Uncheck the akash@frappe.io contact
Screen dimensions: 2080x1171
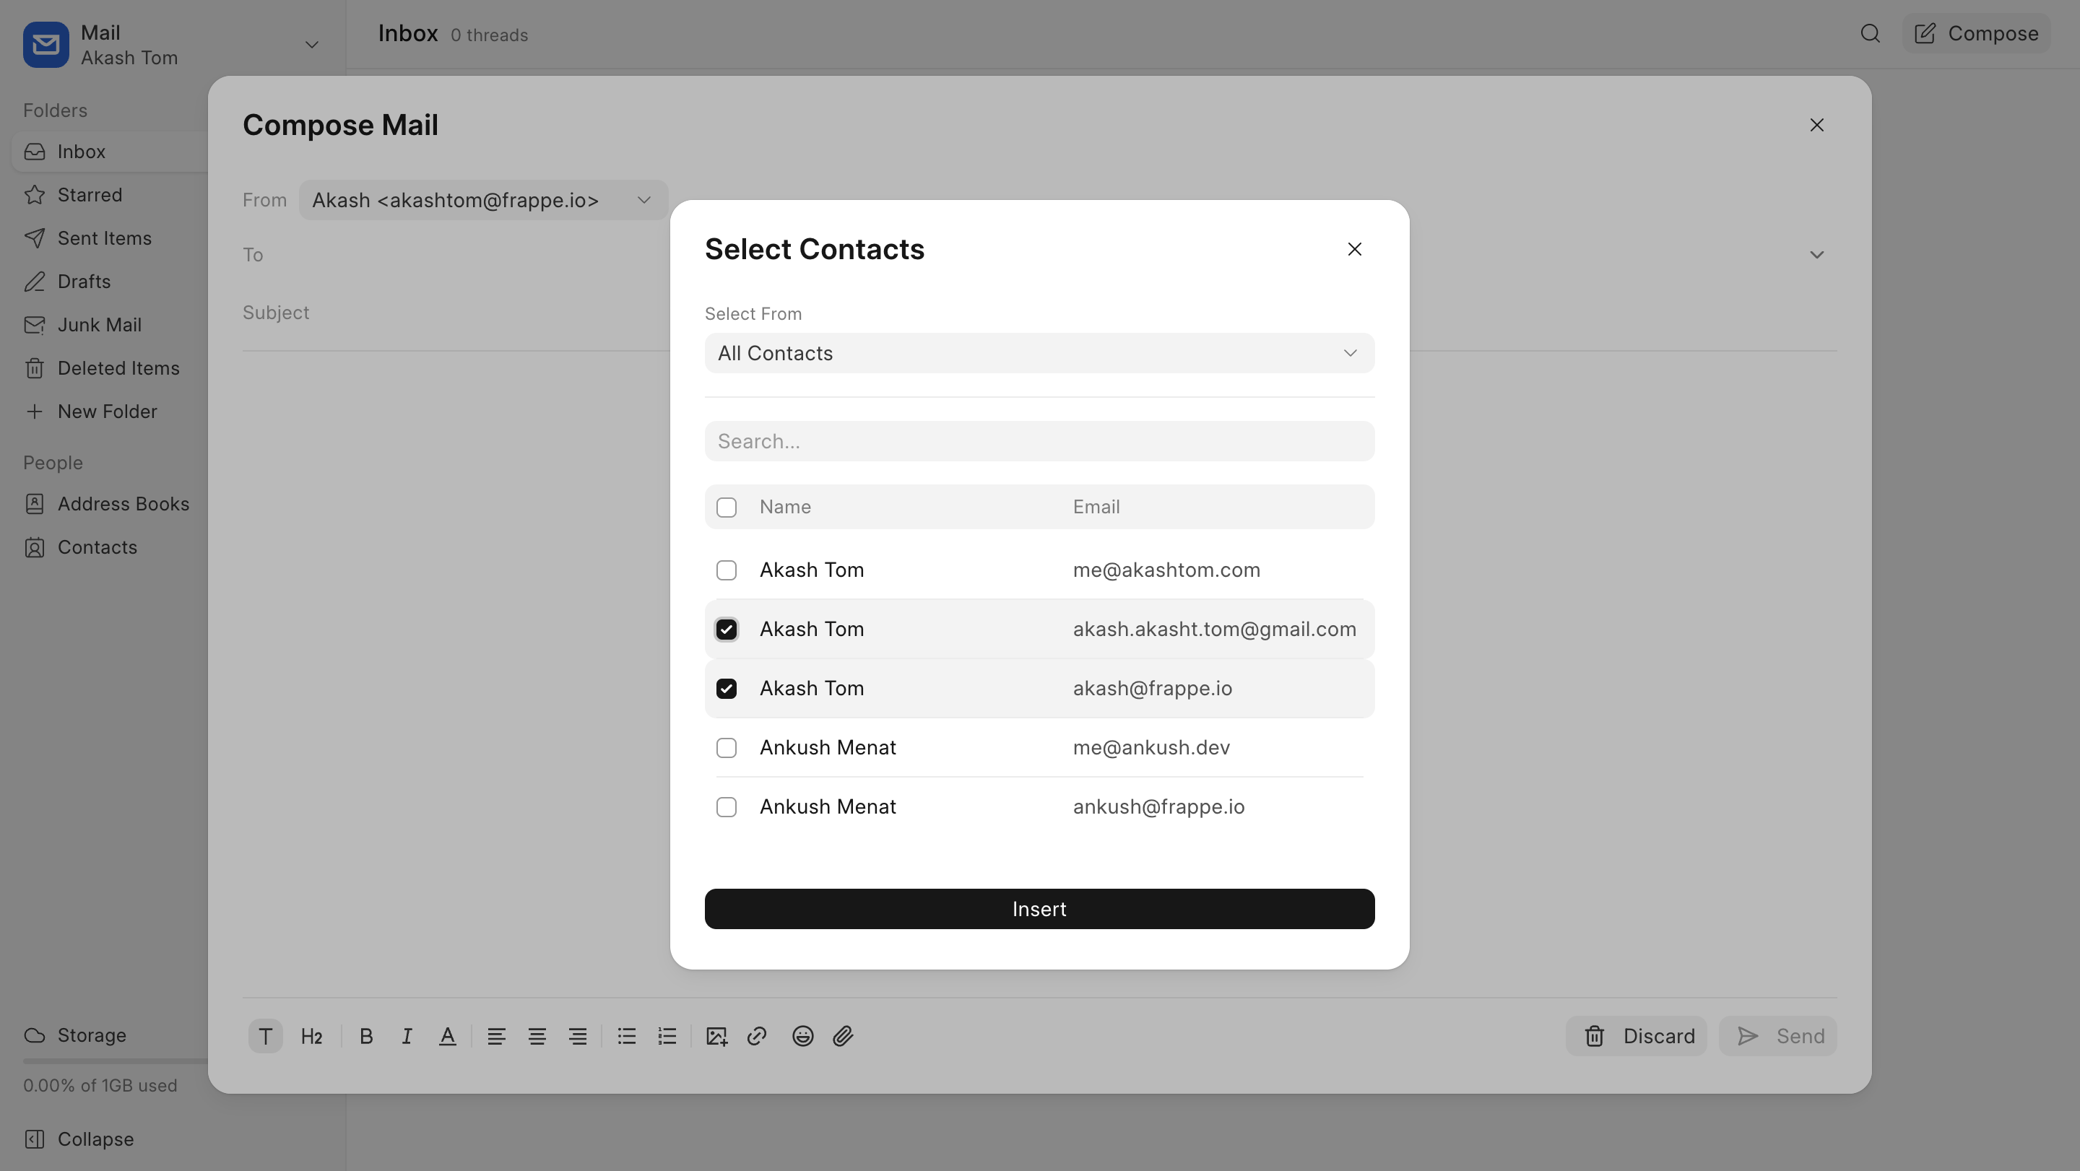[726, 689]
